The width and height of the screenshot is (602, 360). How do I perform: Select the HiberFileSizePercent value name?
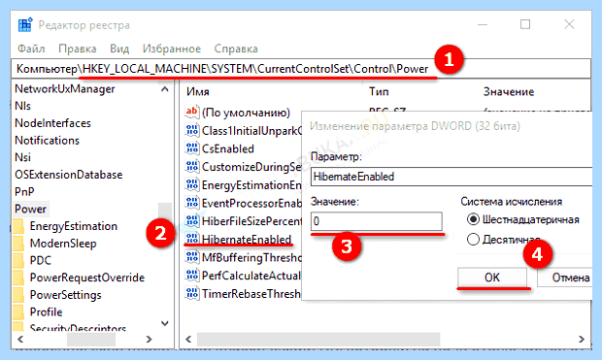pos(251,221)
